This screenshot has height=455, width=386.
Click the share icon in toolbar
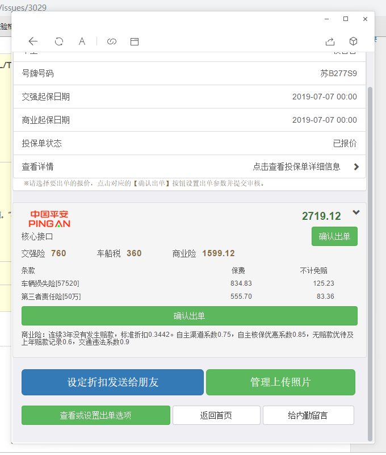tap(330, 42)
